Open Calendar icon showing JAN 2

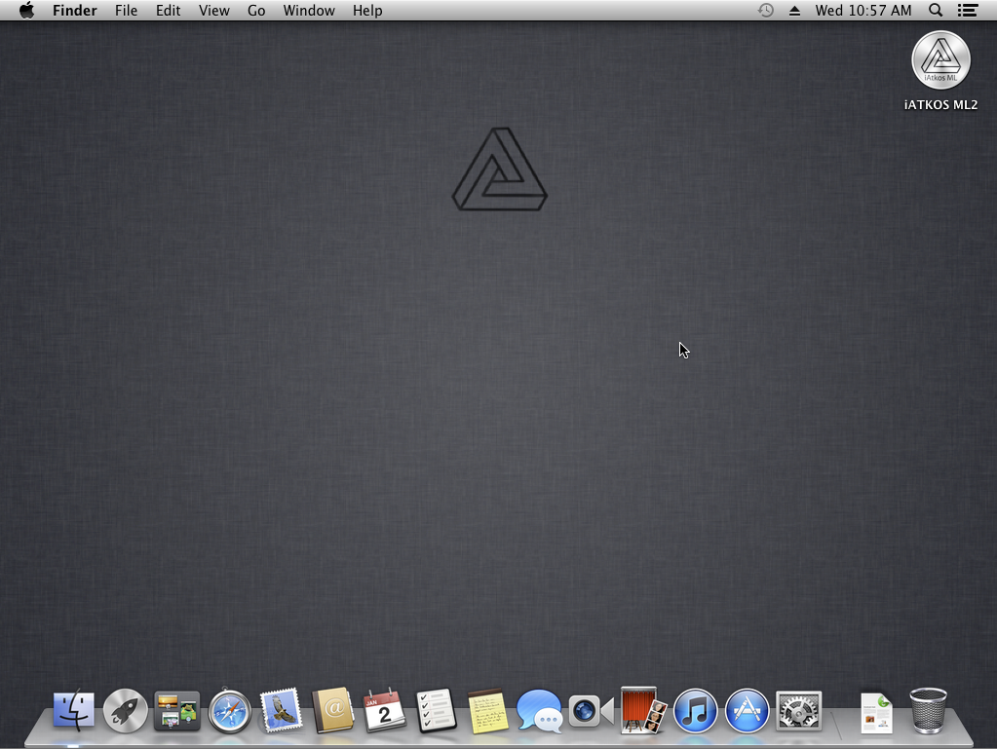384,710
